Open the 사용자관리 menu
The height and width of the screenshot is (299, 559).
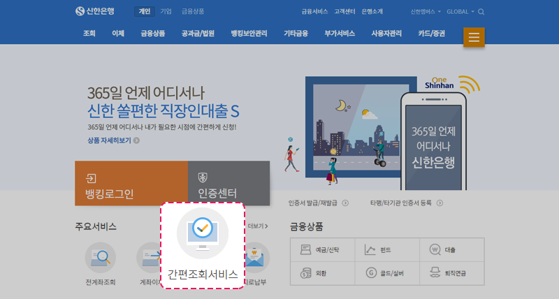tap(386, 34)
